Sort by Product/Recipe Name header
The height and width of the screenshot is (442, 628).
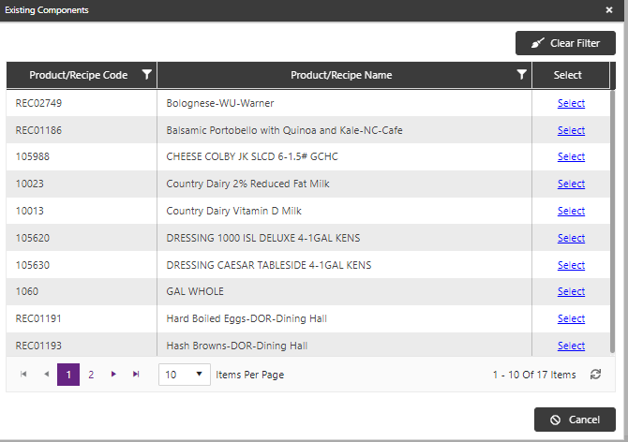[341, 75]
